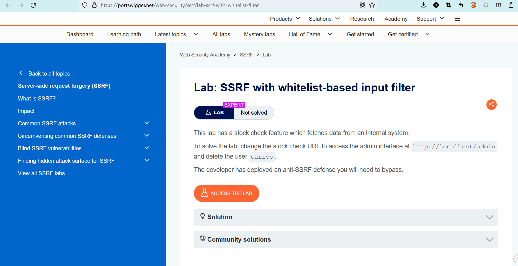Reload the page with the refresh icon
This screenshot has height=266, width=518.
click(33, 5)
